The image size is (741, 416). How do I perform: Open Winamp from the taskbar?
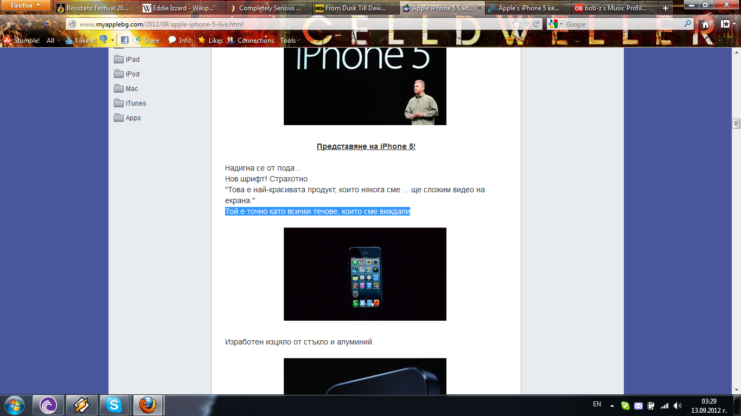(82, 405)
